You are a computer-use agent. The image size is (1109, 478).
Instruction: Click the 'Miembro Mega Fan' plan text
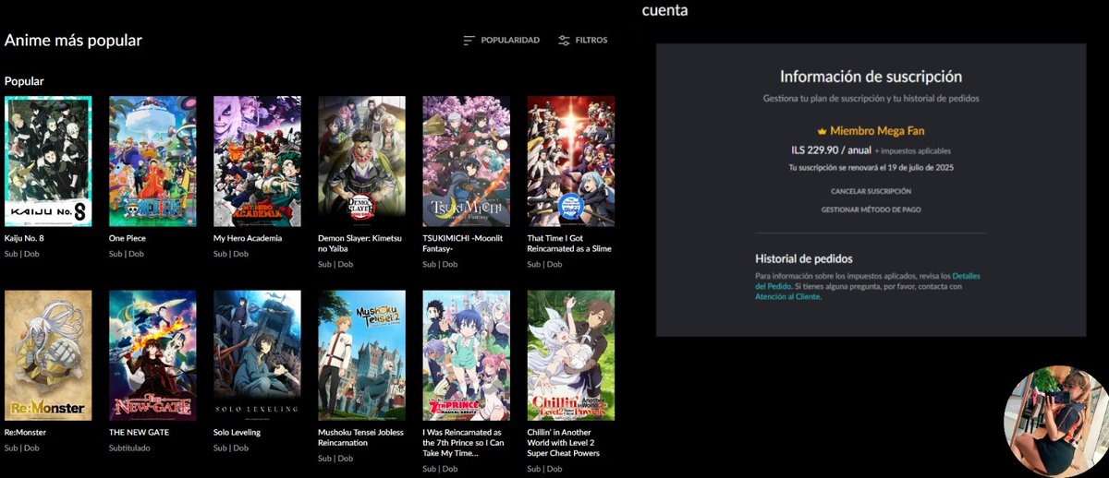pyautogui.click(x=877, y=131)
